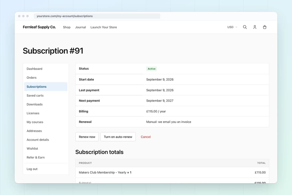Click the red Cancel link
292x195 pixels.
146,137
